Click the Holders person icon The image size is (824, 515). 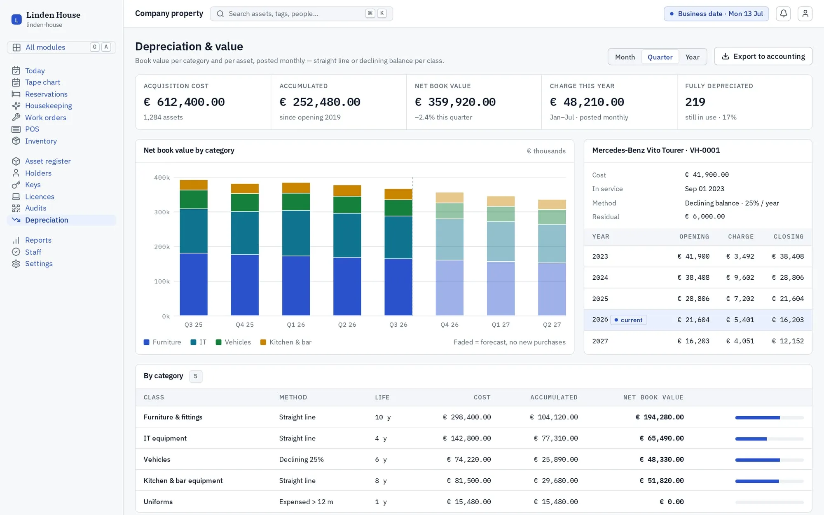coord(16,173)
